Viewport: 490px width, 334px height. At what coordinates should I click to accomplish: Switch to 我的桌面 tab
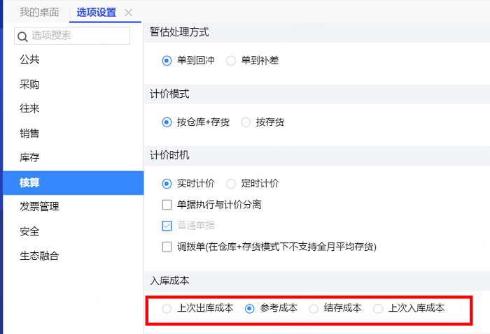tap(39, 13)
